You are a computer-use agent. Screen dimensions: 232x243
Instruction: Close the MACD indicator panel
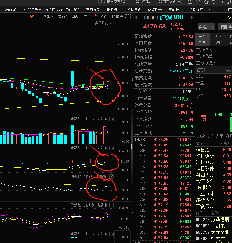(x=111, y=148)
